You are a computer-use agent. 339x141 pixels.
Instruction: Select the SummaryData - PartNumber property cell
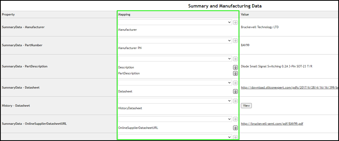point(58,45)
